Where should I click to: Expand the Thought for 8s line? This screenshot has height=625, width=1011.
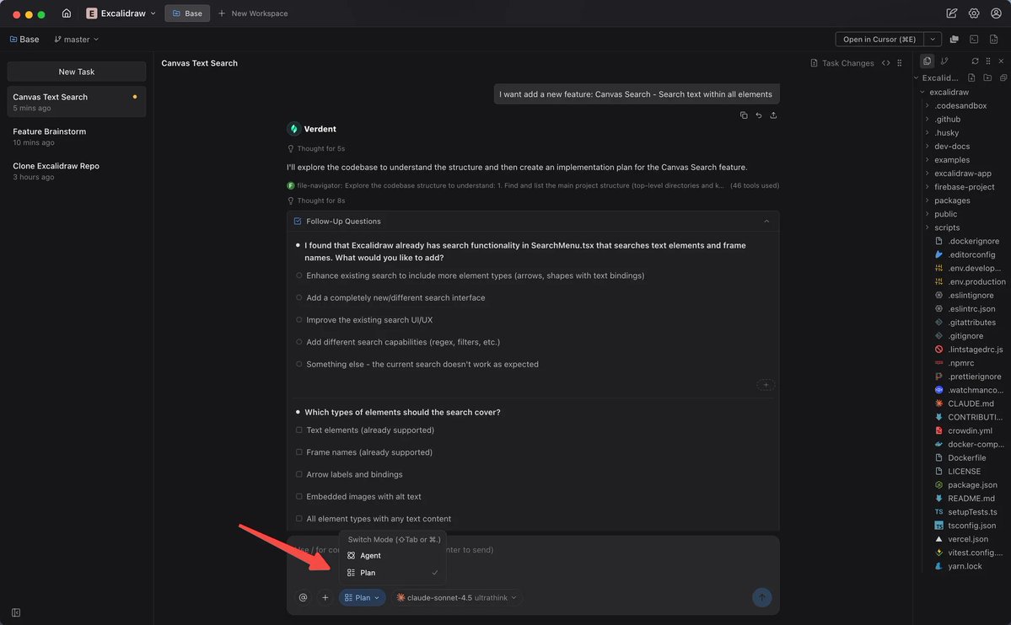(316, 201)
